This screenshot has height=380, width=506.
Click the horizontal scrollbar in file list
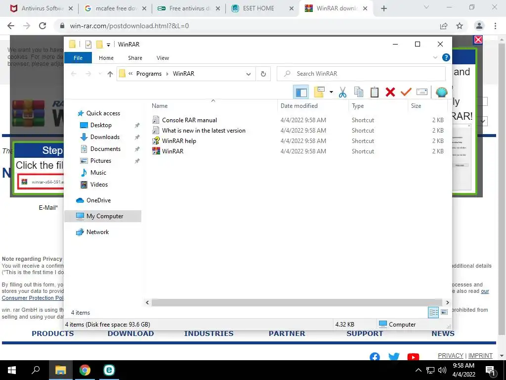point(296,302)
